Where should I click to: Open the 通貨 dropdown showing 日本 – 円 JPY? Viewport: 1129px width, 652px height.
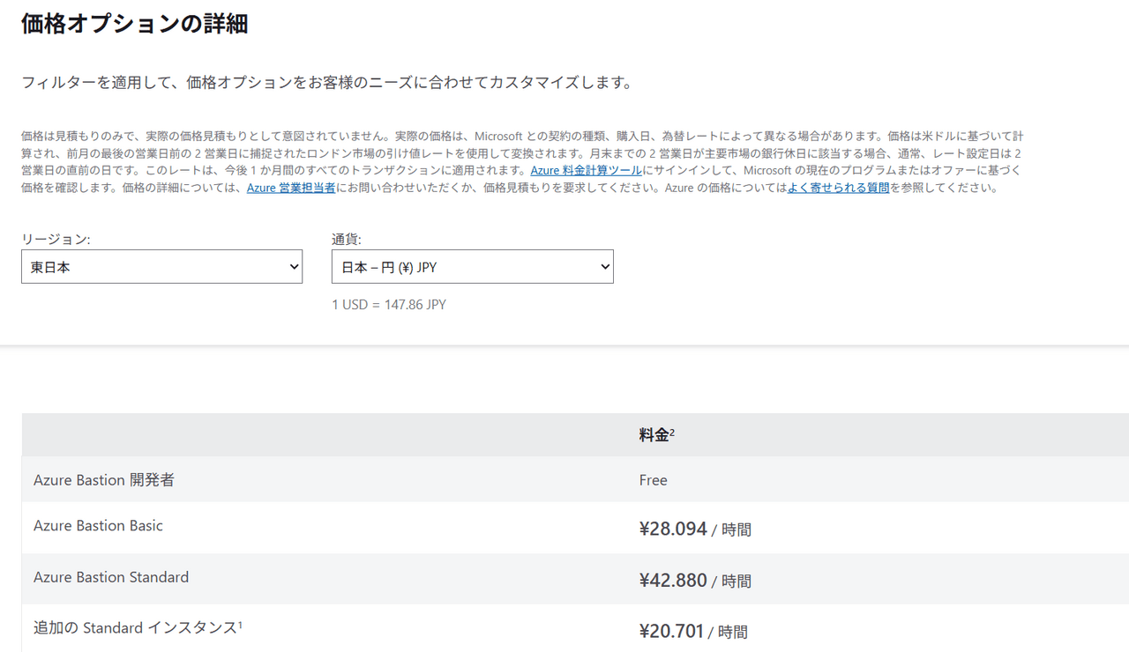[472, 267]
